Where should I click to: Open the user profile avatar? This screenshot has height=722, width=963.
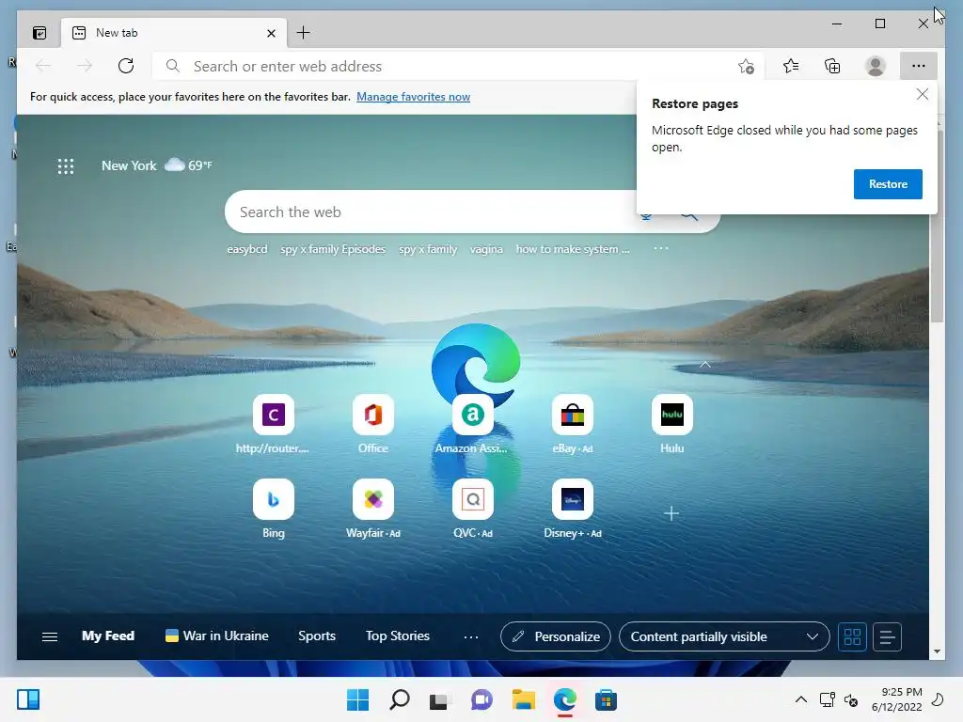[x=876, y=66]
